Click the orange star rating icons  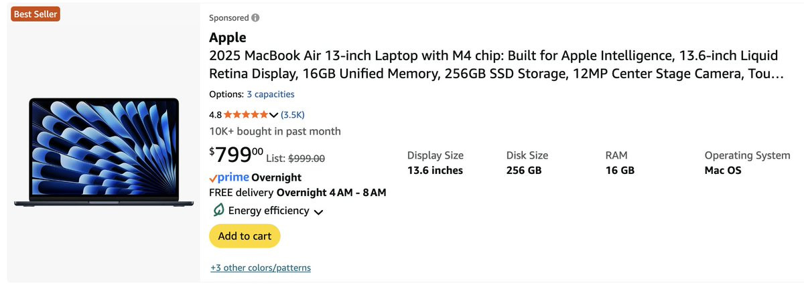[x=246, y=114]
